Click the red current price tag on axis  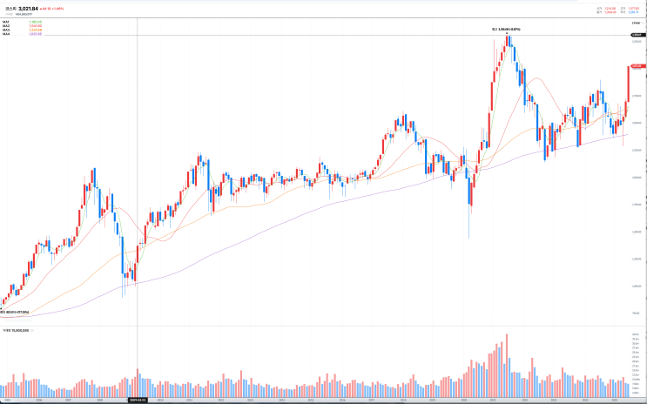click(x=637, y=66)
